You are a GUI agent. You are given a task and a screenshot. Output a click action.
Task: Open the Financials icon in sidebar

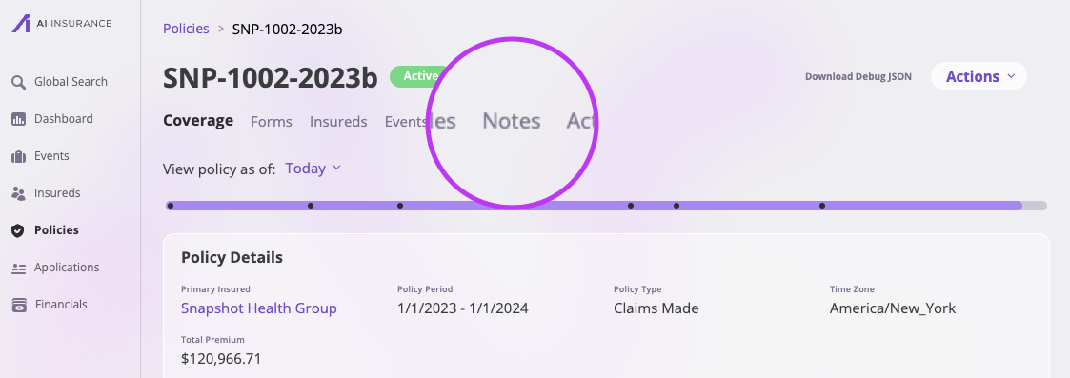pyautogui.click(x=18, y=305)
